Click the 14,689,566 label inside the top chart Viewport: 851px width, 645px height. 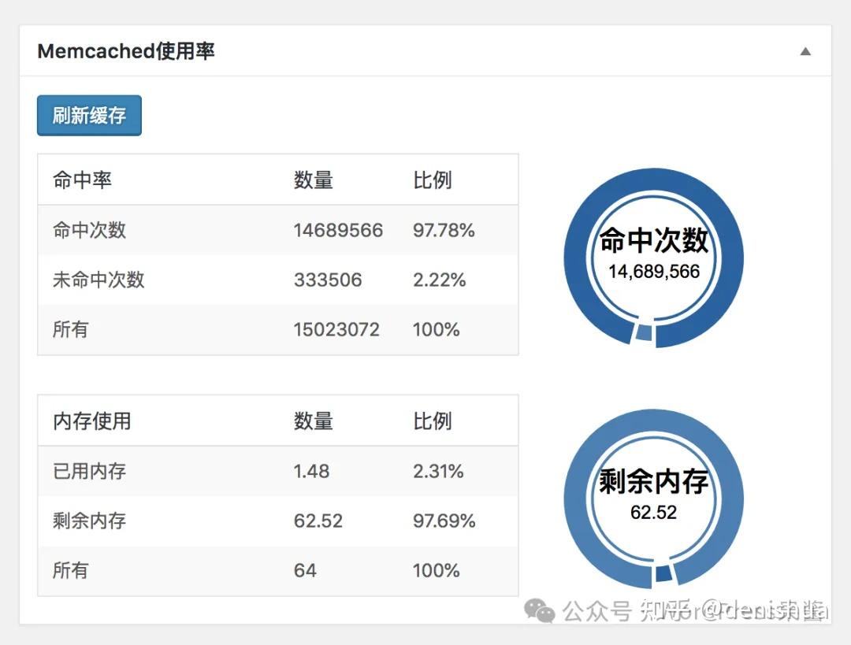[x=653, y=272]
